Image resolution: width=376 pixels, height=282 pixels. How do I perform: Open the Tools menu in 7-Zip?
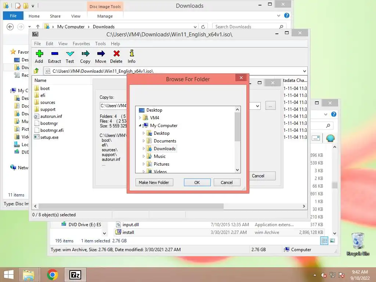[x=100, y=44]
